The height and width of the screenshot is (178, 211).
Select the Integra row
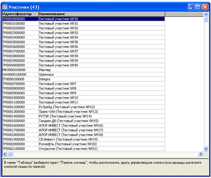click(84, 79)
